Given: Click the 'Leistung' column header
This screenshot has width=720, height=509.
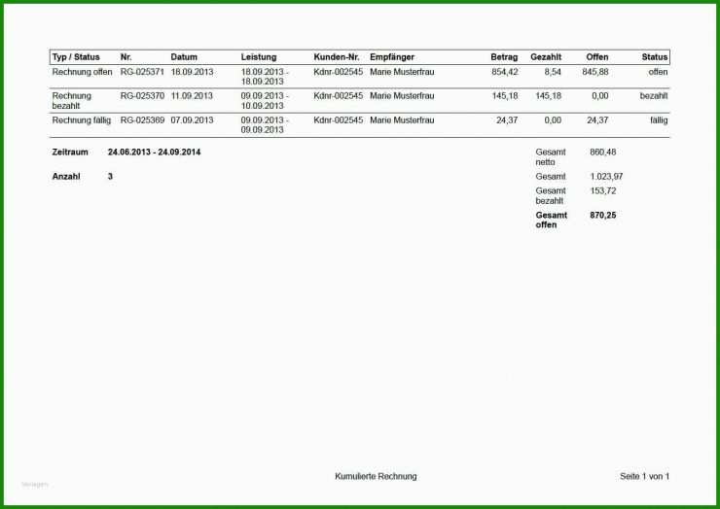Looking at the screenshot, I should point(259,57).
